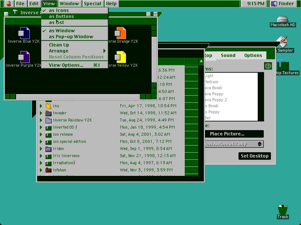Click the Set Desktop button
The width and height of the screenshot is (301, 225).
[x=255, y=156]
